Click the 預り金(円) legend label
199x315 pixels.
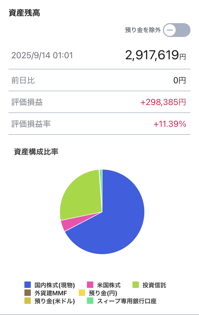pyautogui.click(x=103, y=293)
